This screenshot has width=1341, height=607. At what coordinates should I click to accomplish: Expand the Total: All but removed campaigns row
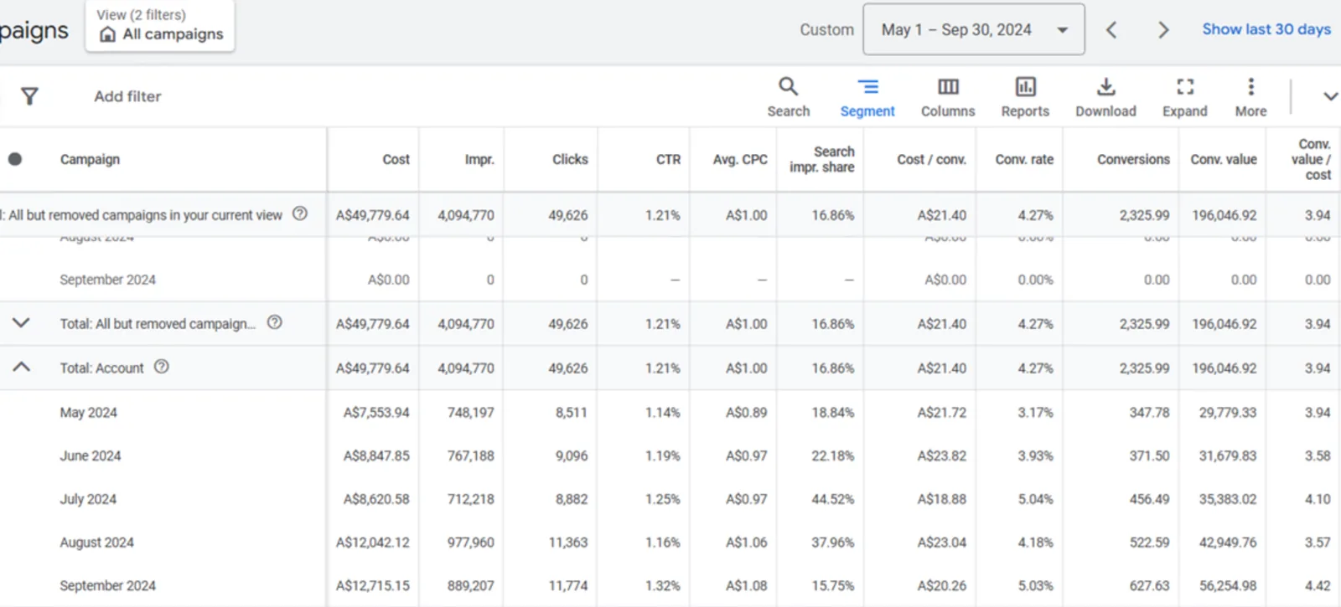[x=21, y=322]
